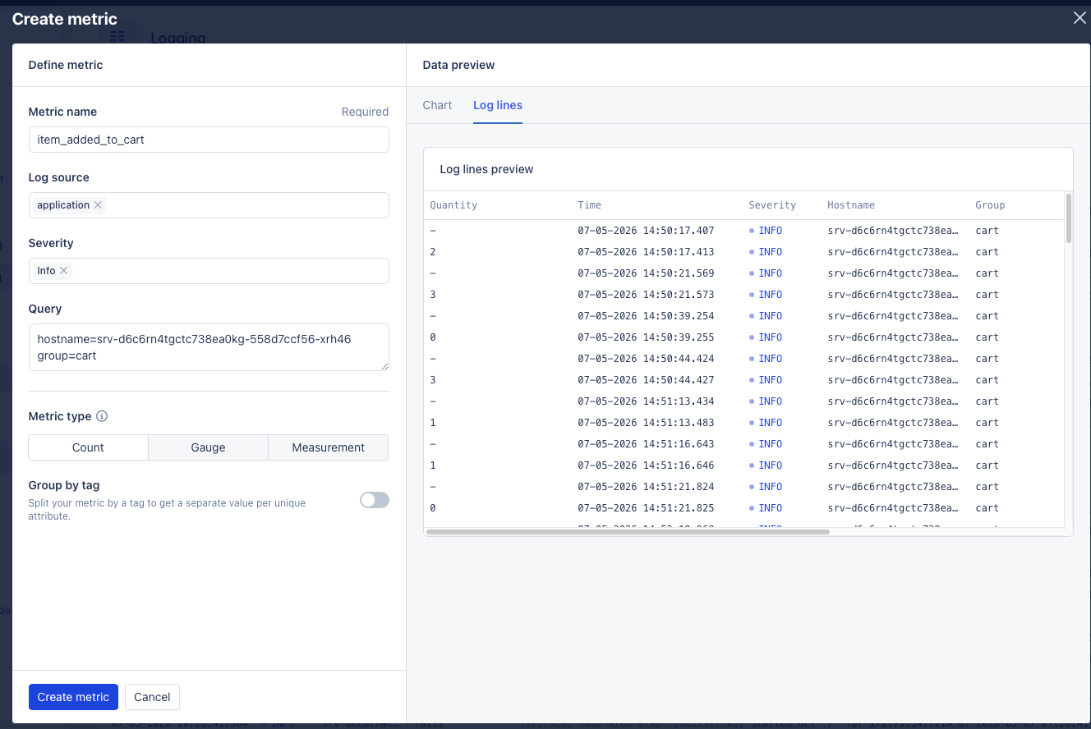Image resolution: width=1091 pixels, height=729 pixels.
Task: Click the Cancel button
Action: click(152, 697)
